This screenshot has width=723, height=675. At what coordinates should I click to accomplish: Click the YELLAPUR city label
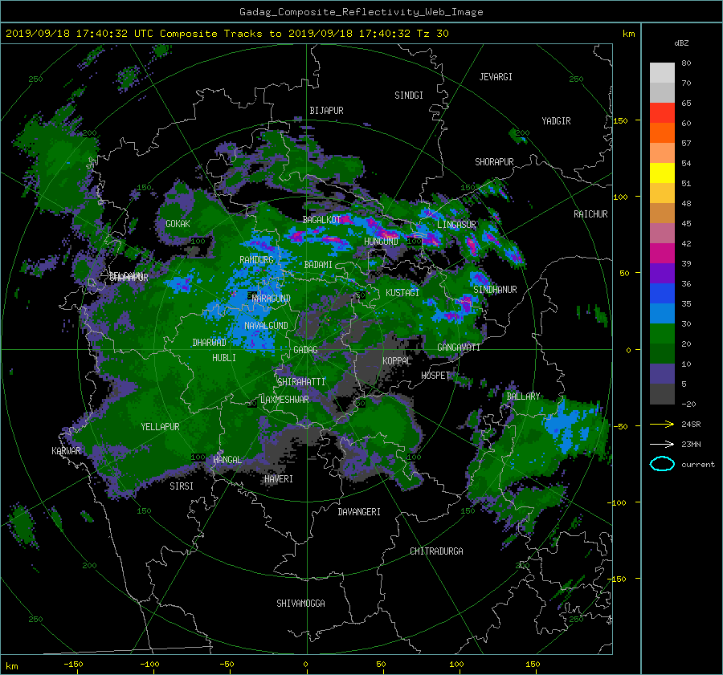point(160,427)
